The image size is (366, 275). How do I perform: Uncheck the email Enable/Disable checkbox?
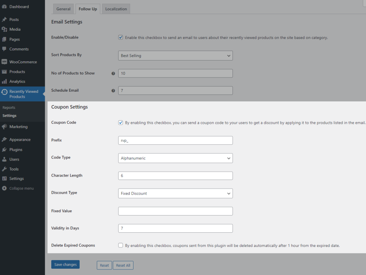click(120, 37)
